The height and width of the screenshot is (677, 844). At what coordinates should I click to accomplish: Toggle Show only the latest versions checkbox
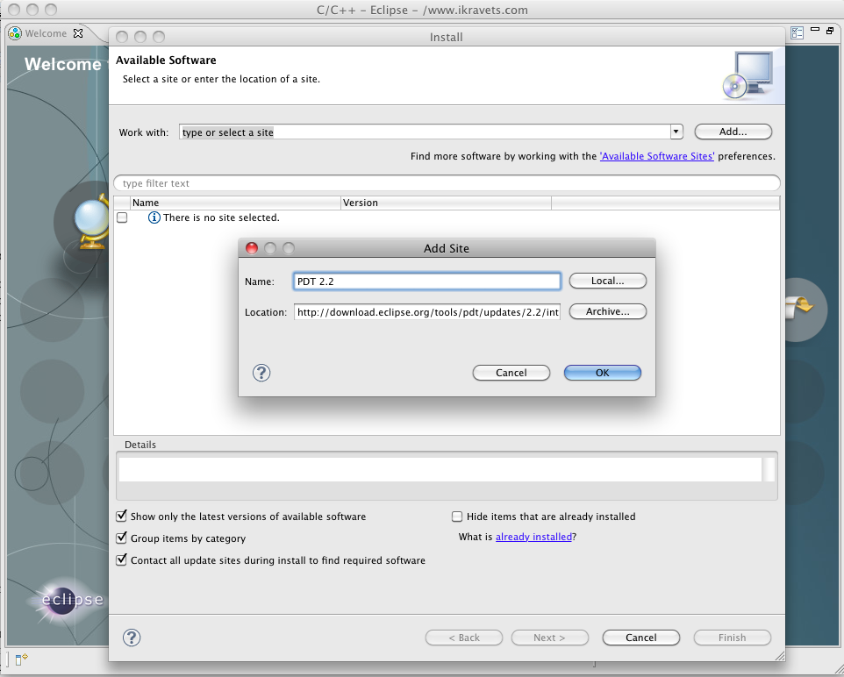tap(122, 517)
